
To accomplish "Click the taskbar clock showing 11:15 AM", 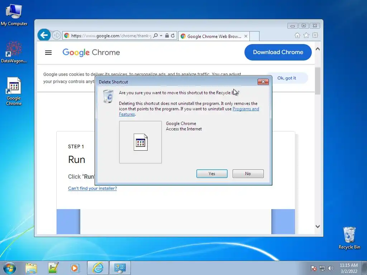I will click(349, 268).
